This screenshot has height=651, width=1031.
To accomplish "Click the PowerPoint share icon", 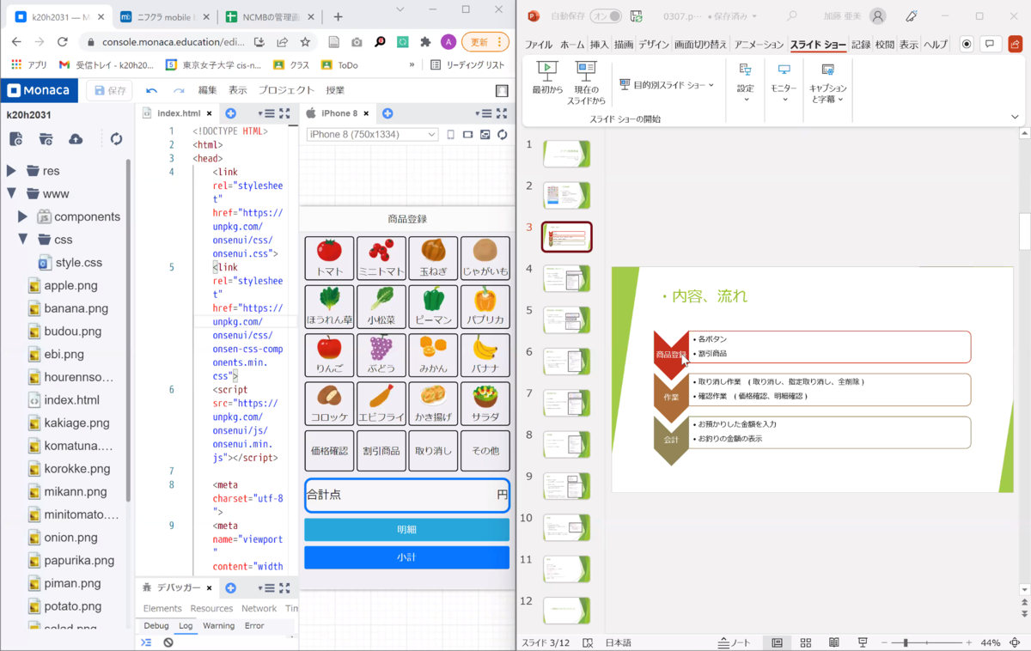I will click(x=1015, y=45).
